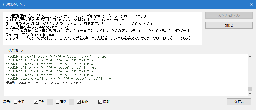Click the output messages scrollbar thumb

click(250, 89)
